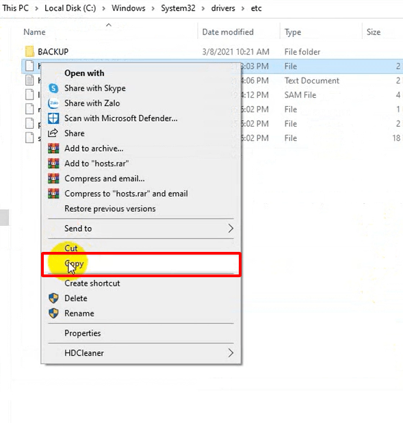Choose the Share menu entry
Image resolution: width=403 pixels, height=423 pixels.
pos(141,133)
